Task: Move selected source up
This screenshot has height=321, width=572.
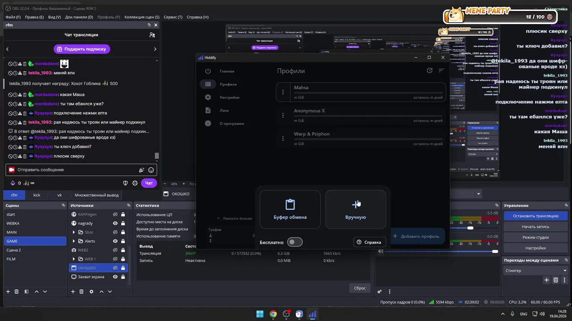Action: tap(101, 292)
